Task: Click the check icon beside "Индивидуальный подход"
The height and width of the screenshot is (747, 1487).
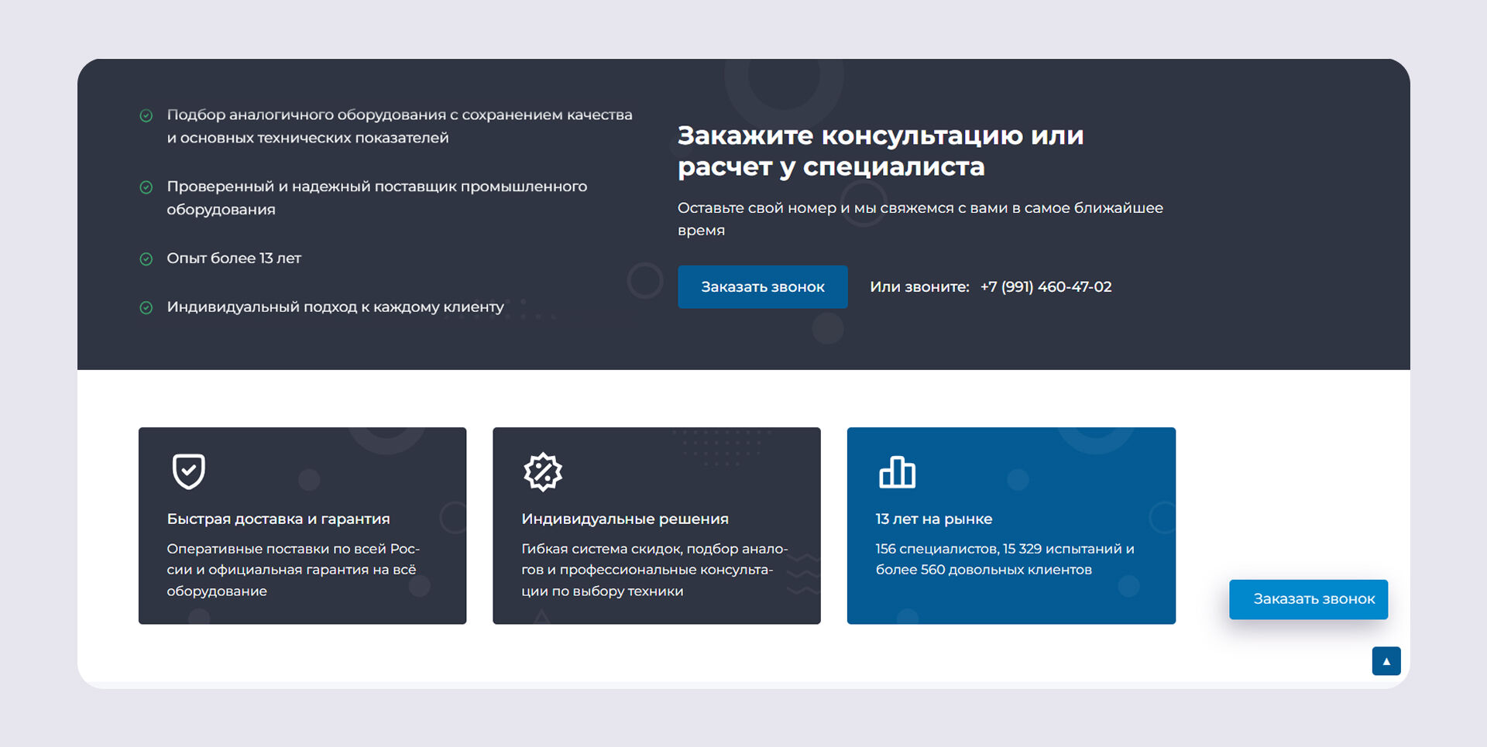Action: point(146,308)
